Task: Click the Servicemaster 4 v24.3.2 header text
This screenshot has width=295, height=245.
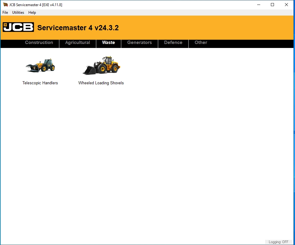Action: pyautogui.click(x=78, y=27)
